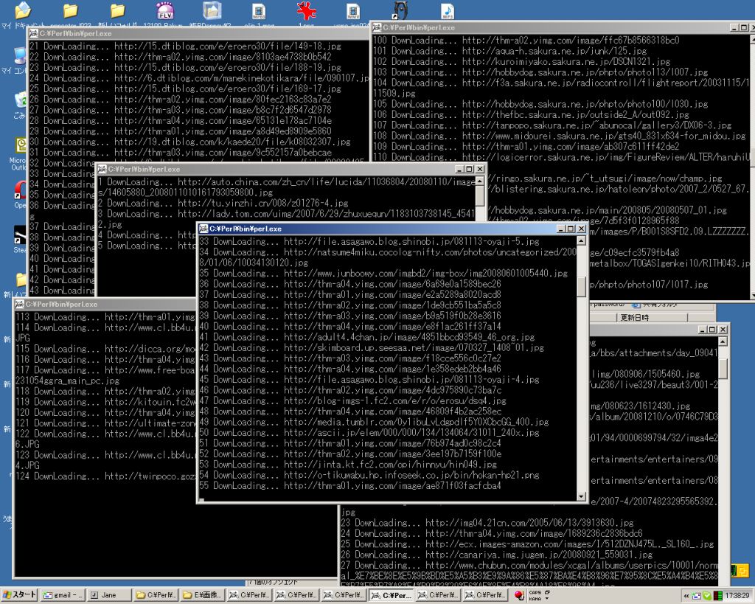Open the red splat PNG desktop icon
755x604 pixels.
pyautogui.click(x=306, y=10)
